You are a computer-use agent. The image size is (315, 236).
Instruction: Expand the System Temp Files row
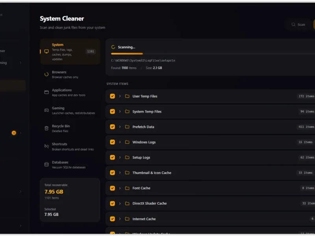pos(120,111)
